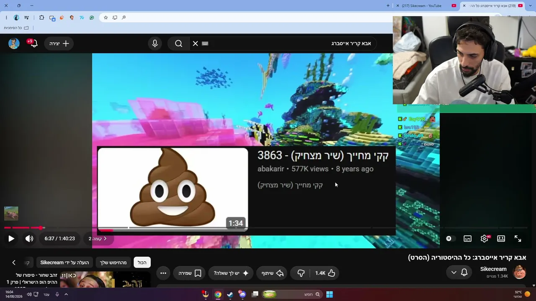Open Chrome media controls
This screenshot has width=536, height=301.
(x=26, y=18)
